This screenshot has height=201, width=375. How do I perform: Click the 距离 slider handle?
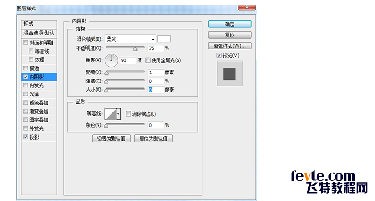pyautogui.click(x=106, y=73)
